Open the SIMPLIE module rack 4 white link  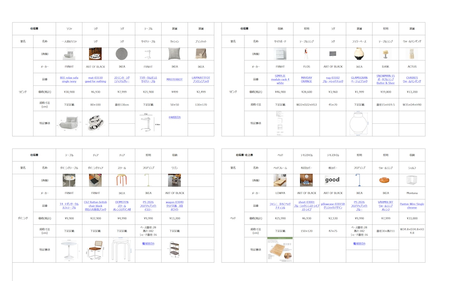click(280, 80)
